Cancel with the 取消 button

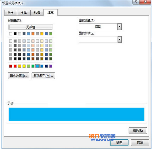tap(140, 143)
